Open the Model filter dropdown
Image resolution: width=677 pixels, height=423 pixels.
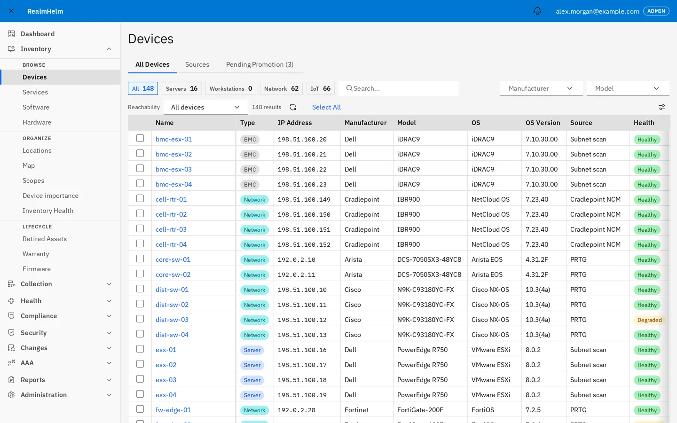point(628,88)
